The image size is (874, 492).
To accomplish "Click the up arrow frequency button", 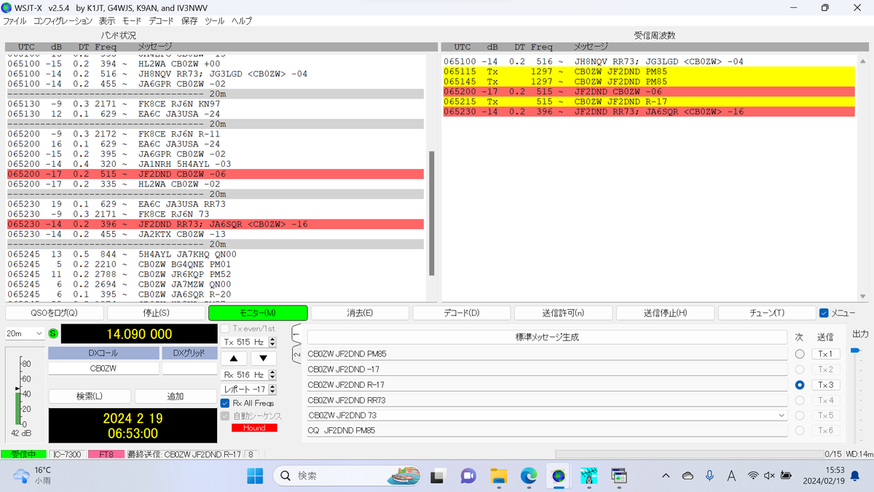I will click(234, 359).
